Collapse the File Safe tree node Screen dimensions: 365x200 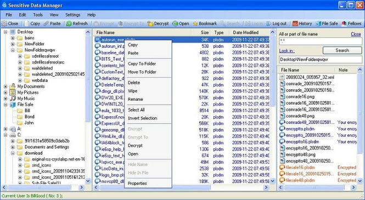pyautogui.click(x=5, y=105)
